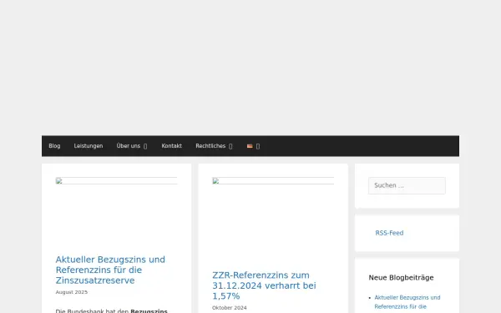Open the Rechtliches menu item

click(x=210, y=146)
